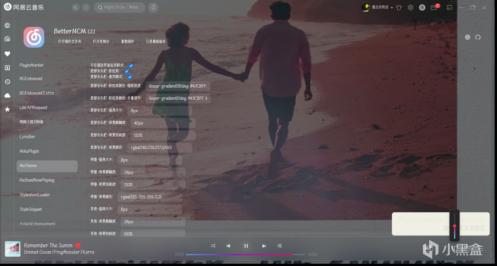Open the radio icon in left sidebar

[x=7, y=39]
